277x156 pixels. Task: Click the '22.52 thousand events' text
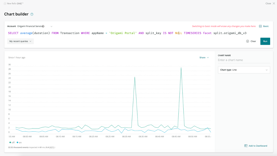tap(18, 147)
